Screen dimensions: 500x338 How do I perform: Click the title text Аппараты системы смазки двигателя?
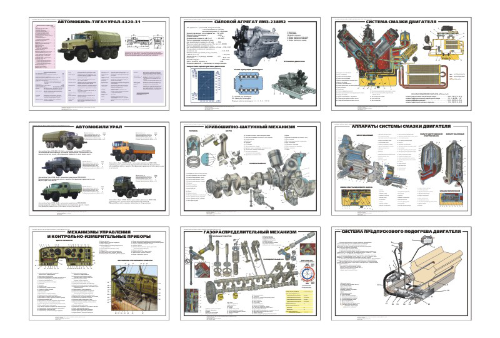pyautogui.click(x=401, y=126)
